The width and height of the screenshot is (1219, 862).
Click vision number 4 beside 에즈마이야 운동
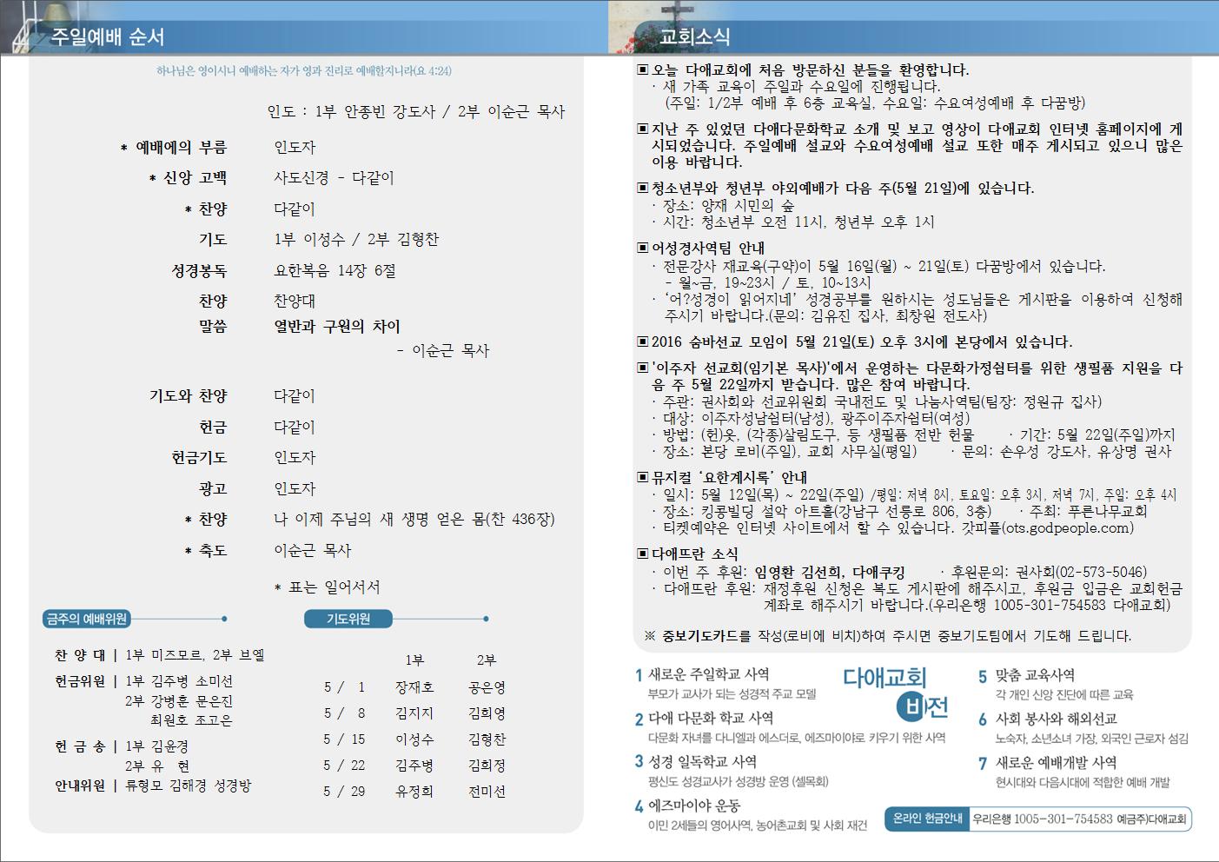(x=639, y=806)
